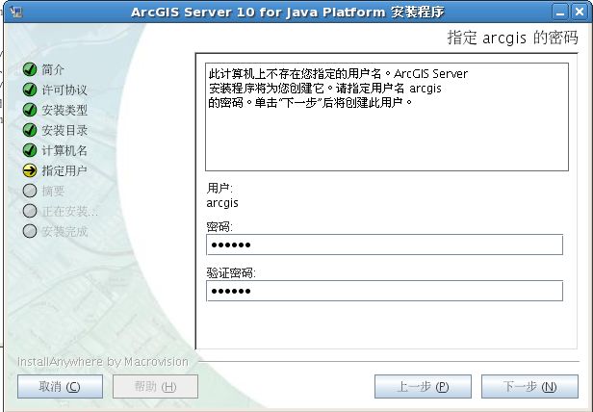Click the instruction text area about user creation
593x412 pixels.
387,116
